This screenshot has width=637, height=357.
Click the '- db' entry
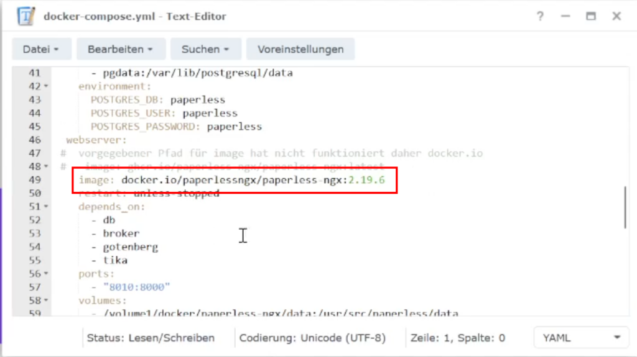pos(103,220)
